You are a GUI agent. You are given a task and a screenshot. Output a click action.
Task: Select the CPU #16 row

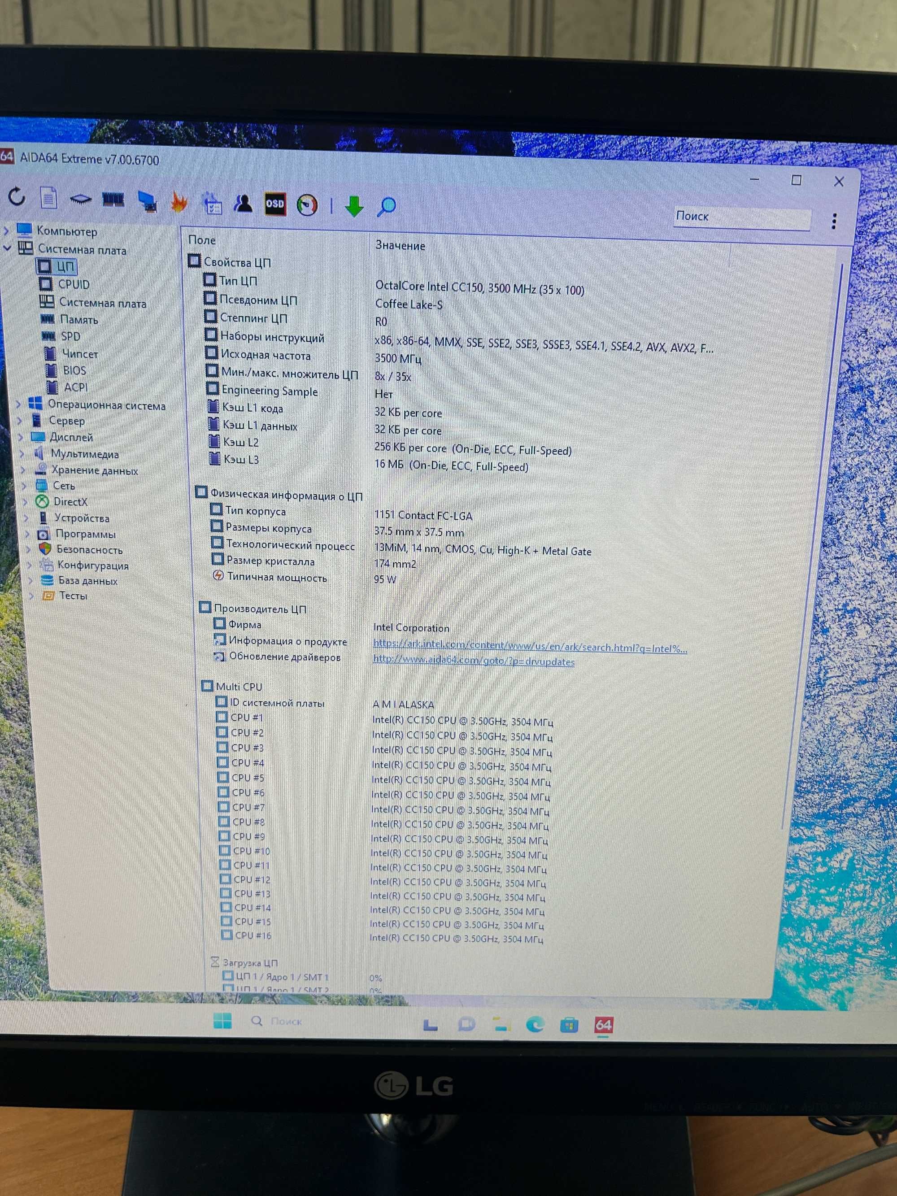382,936
